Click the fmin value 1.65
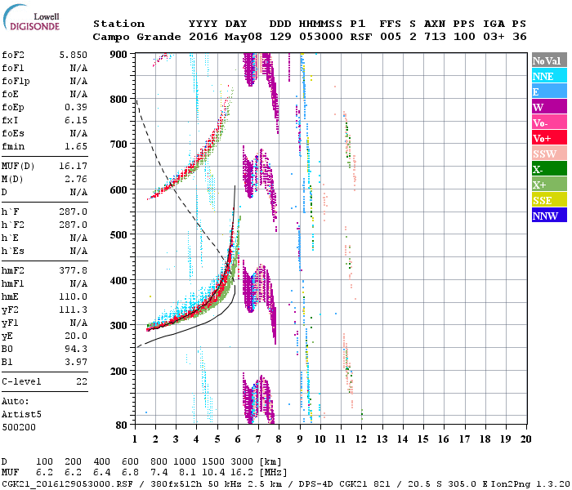572x490 pixels. pyautogui.click(x=76, y=146)
